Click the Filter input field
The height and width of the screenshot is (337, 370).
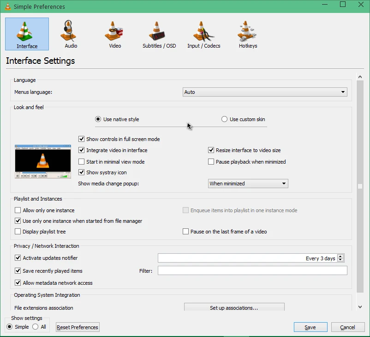pyautogui.click(x=252, y=270)
